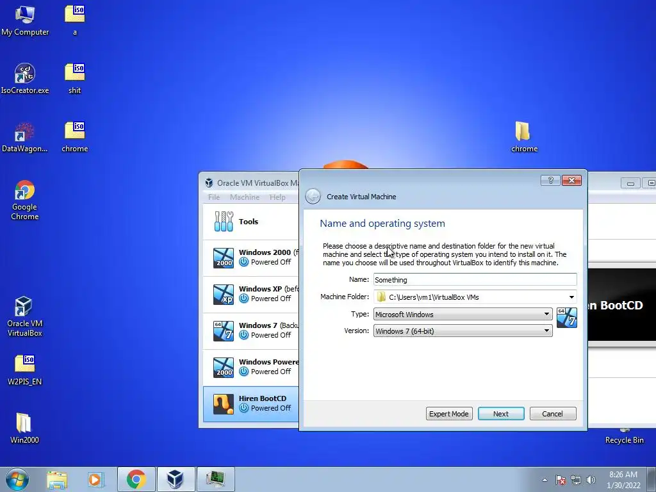
Task: Select Tools in VirtualBox Manager sidebar
Action: tap(251, 222)
